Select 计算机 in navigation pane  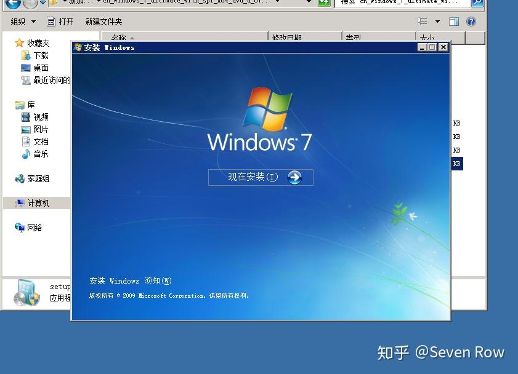[x=37, y=203]
